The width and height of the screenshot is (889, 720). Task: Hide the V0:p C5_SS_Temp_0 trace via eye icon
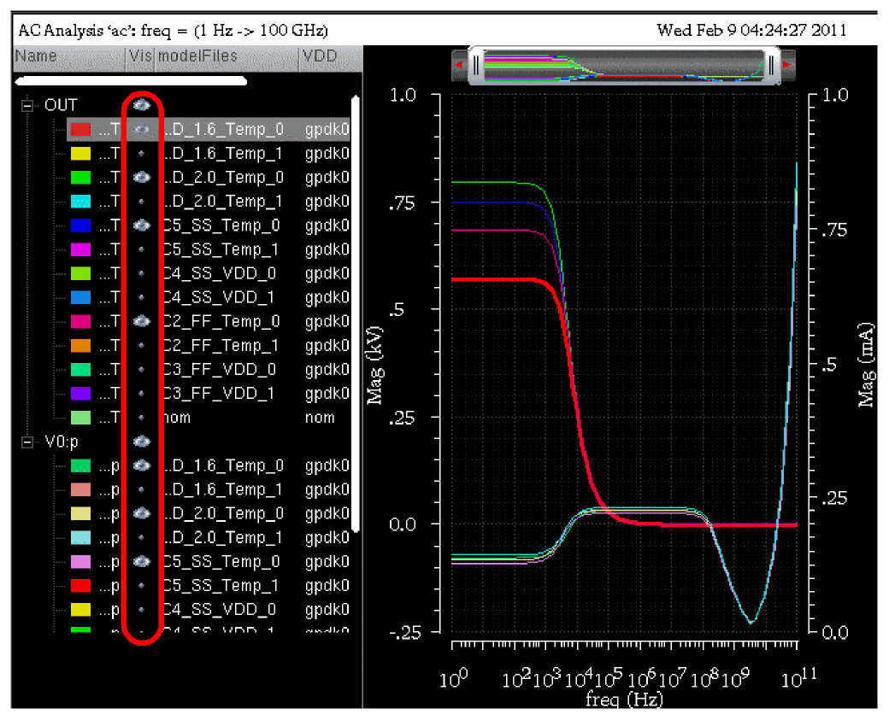[x=142, y=561]
